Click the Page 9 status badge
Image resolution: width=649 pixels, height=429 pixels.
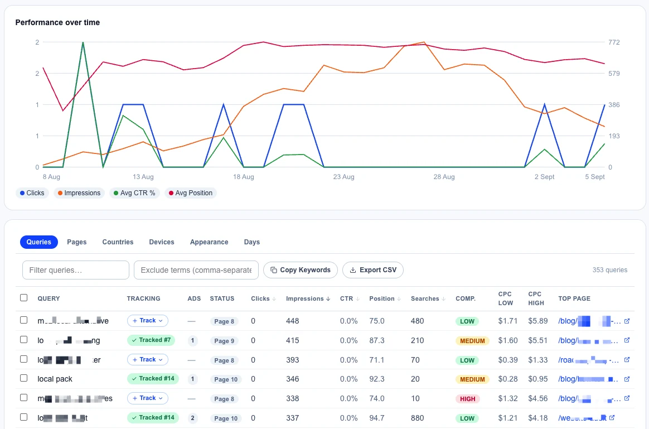pyautogui.click(x=224, y=341)
